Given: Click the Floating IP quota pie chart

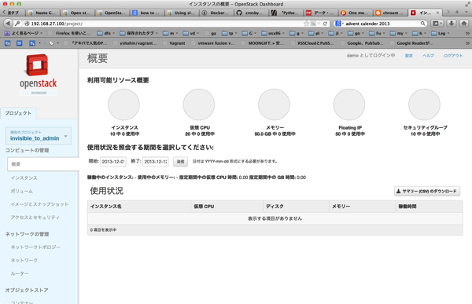Looking at the screenshot, I should 349,104.
